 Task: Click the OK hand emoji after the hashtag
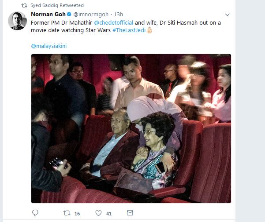(149, 30)
